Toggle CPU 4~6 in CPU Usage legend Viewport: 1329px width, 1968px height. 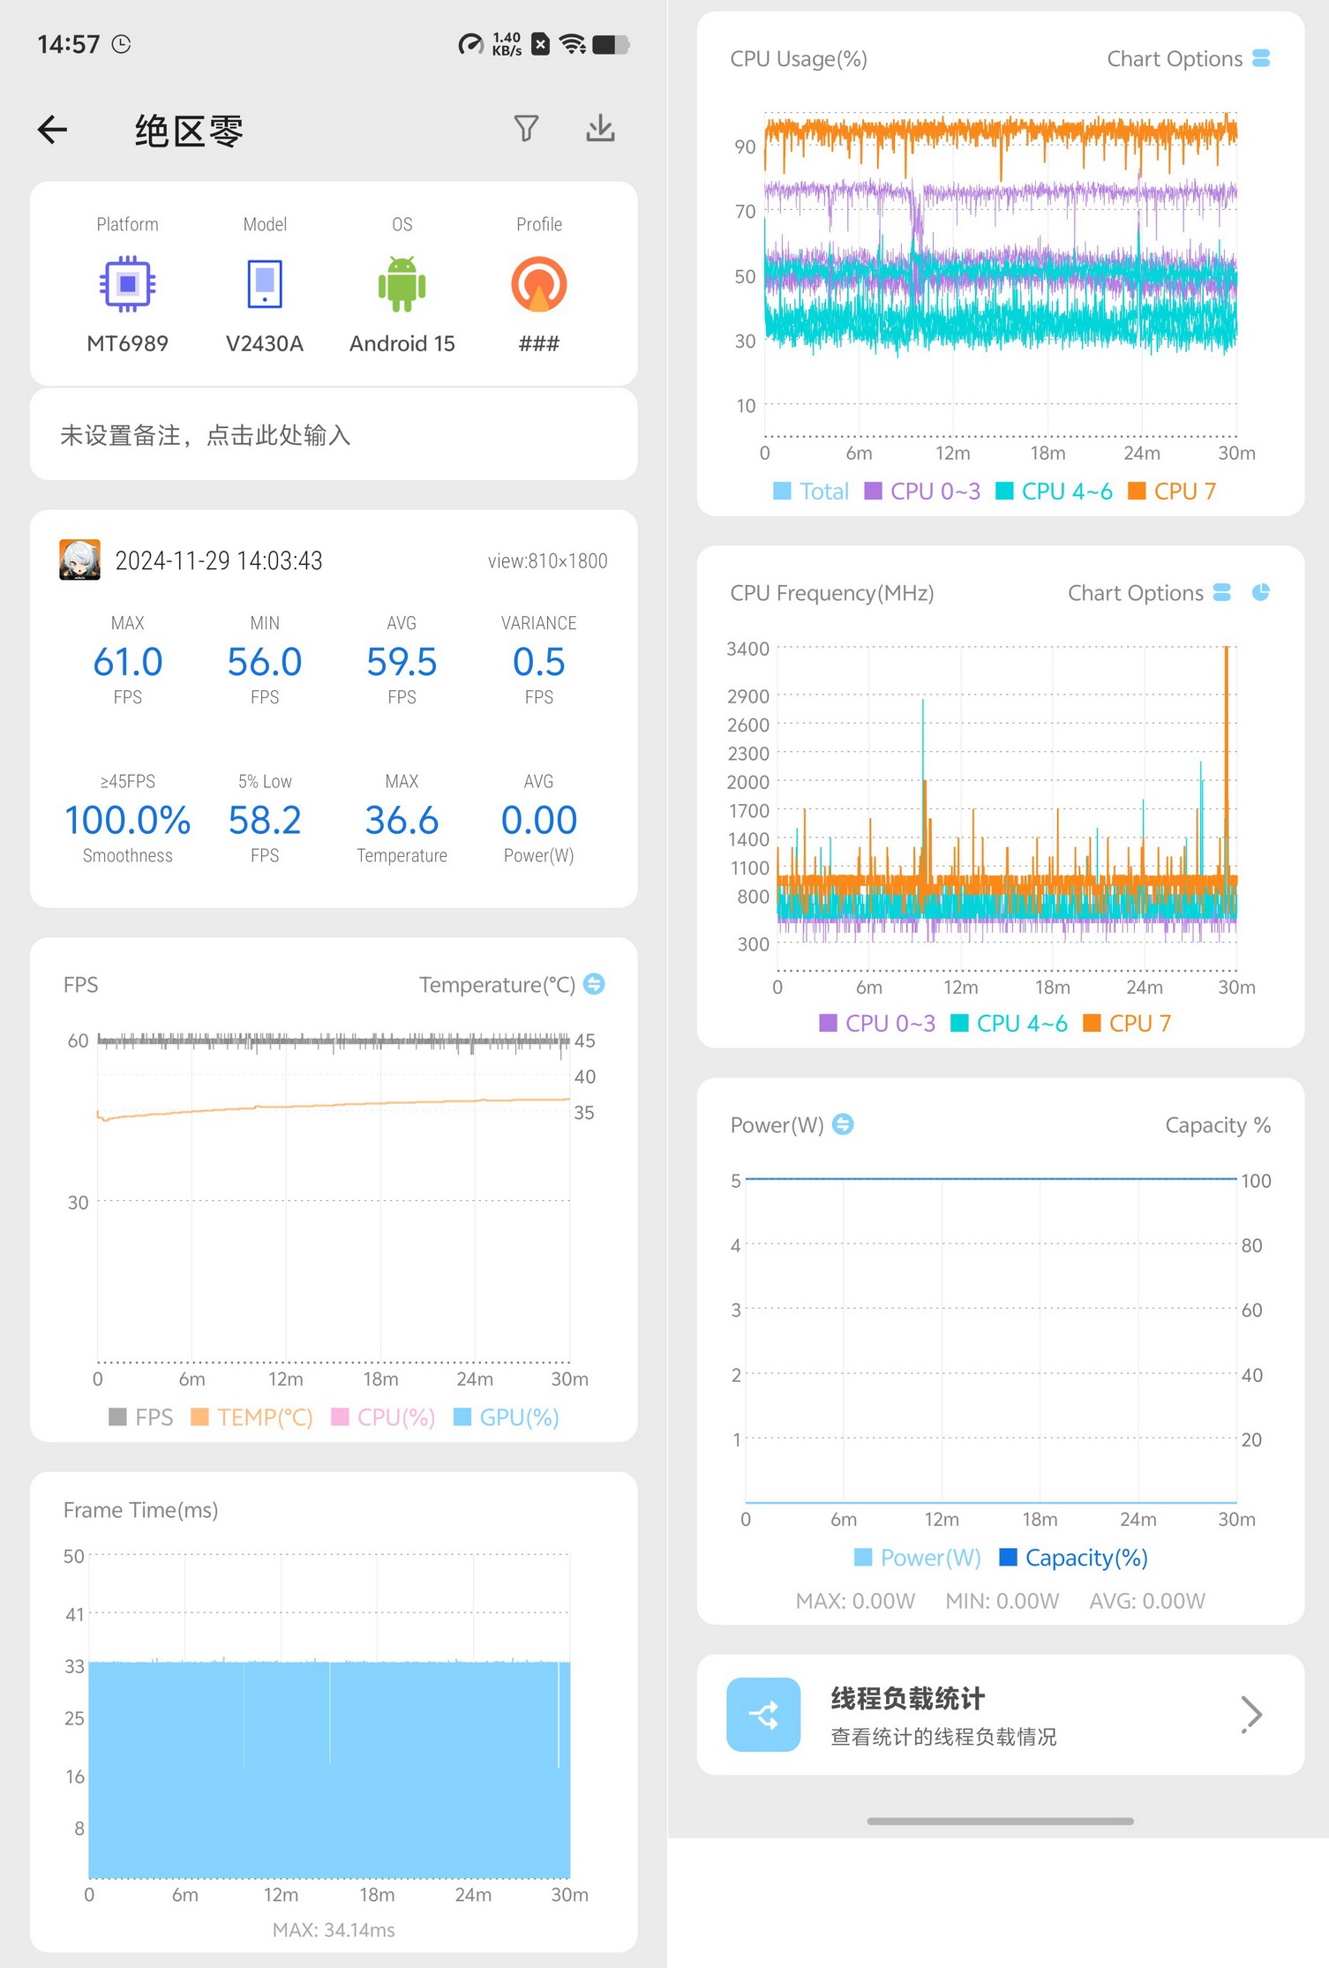[1054, 492]
